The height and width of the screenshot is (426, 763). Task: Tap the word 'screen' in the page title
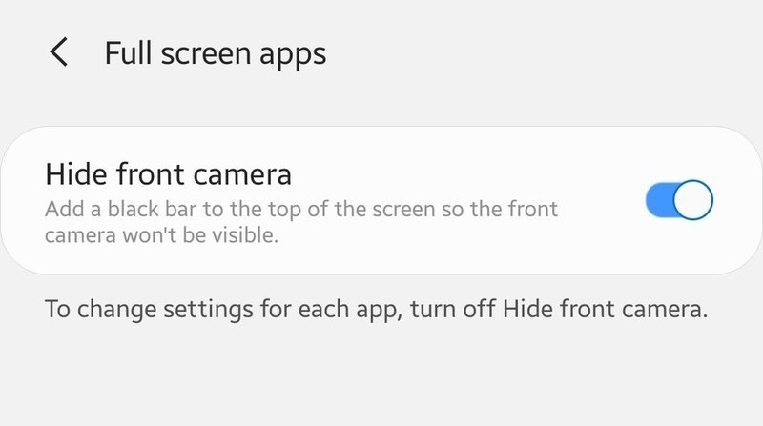(x=205, y=54)
